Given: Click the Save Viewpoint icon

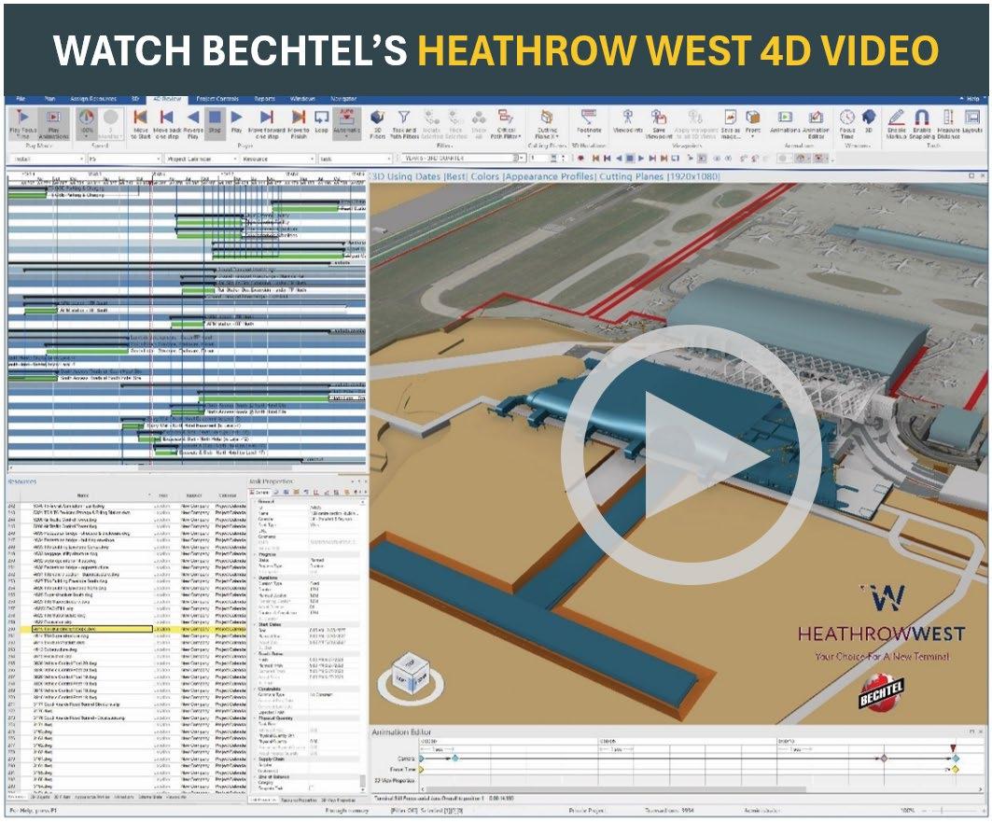Looking at the screenshot, I should point(659,124).
